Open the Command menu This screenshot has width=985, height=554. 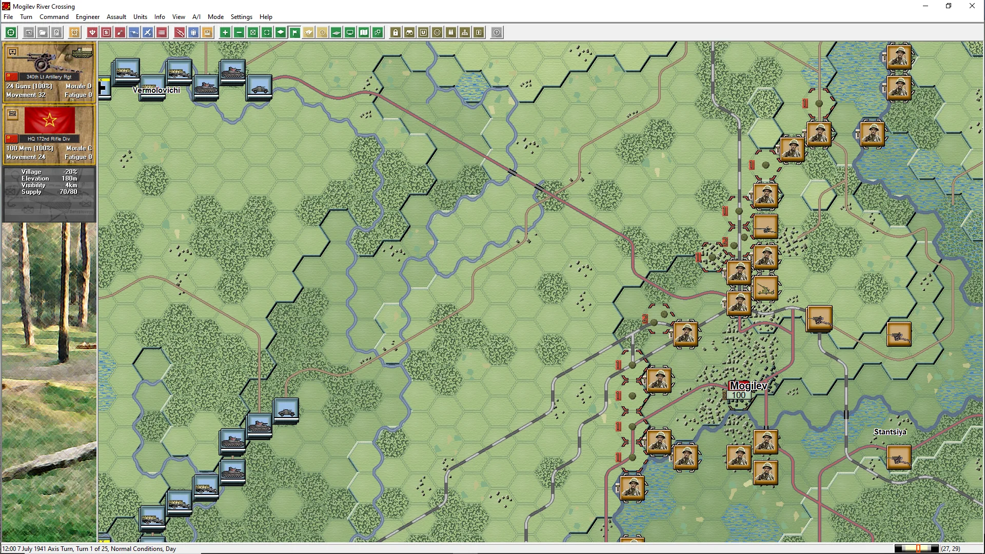click(54, 17)
